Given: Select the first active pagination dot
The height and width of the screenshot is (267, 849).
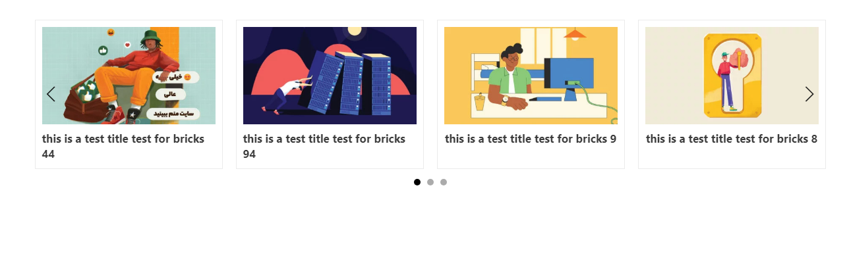Looking at the screenshot, I should pos(417,182).
